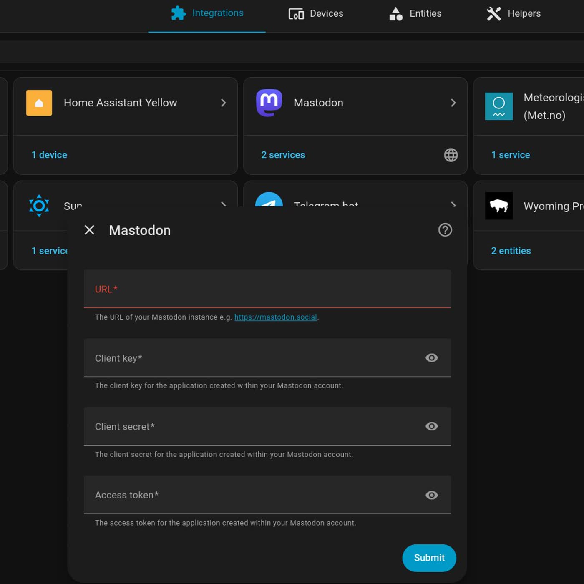Click the Meteorologisk (Met.no) card title

coord(554,106)
